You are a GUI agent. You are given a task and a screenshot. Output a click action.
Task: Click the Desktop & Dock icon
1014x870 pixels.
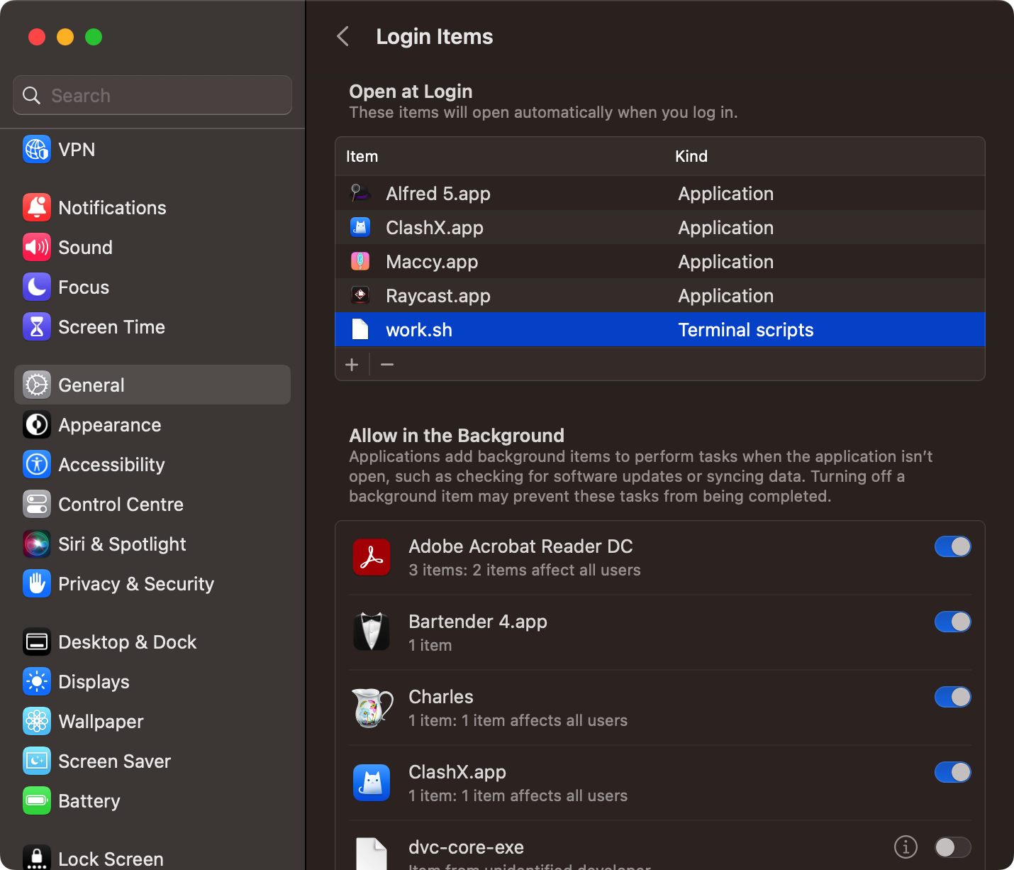[37, 642]
